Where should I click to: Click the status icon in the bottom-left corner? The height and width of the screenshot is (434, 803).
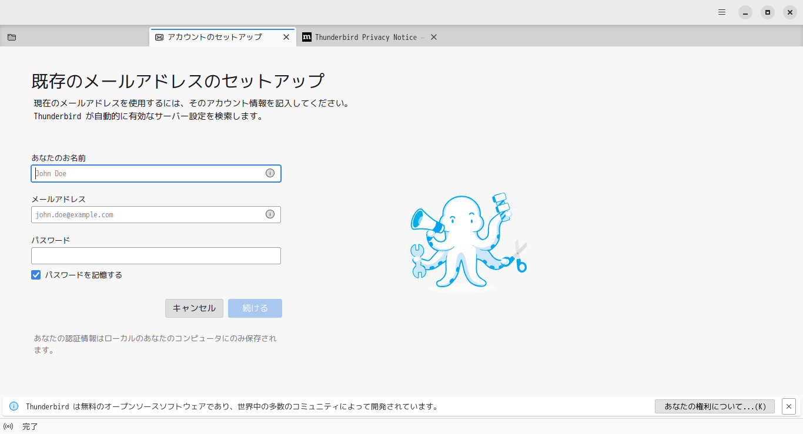[x=9, y=426]
